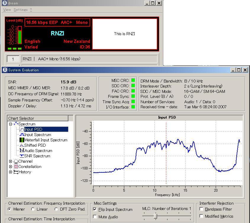Click the 'B / 10 kHz' DRM mode value

click(x=193, y=81)
